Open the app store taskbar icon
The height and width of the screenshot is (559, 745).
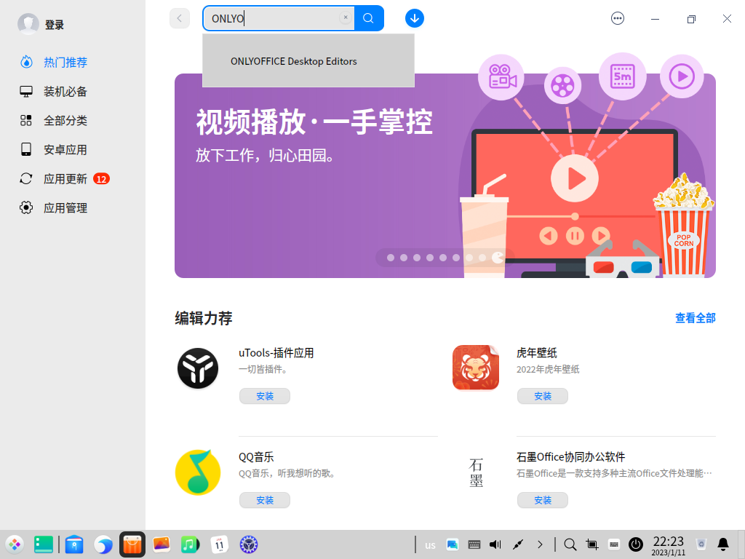coord(132,544)
